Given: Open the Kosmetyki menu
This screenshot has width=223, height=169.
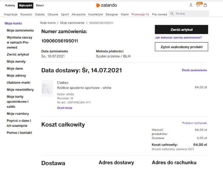Looking at the screenshot, I should click(96, 14).
